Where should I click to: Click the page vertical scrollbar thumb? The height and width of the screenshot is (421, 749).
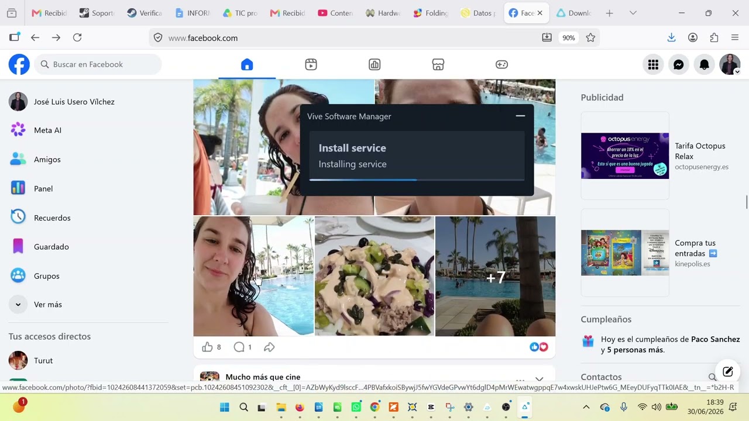(x=746, y=202)
